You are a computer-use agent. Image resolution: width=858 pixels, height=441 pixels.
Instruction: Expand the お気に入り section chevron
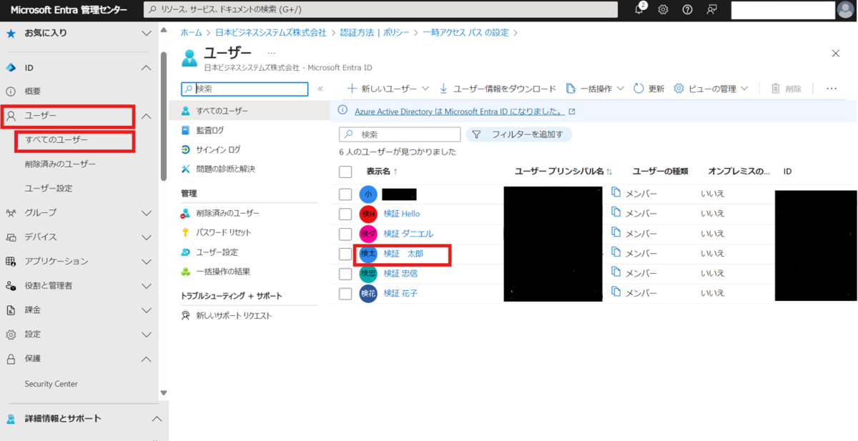(146, 33)
